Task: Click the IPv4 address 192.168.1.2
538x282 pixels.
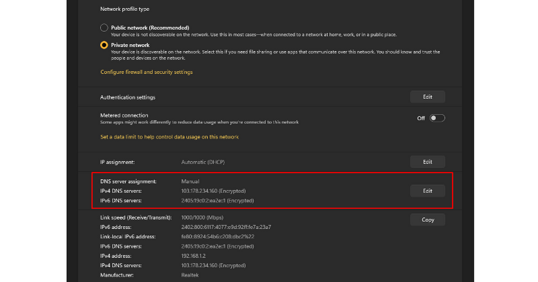Action: coord(193,256)
